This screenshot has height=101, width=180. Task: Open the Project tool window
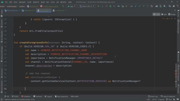tap(2, 13)
